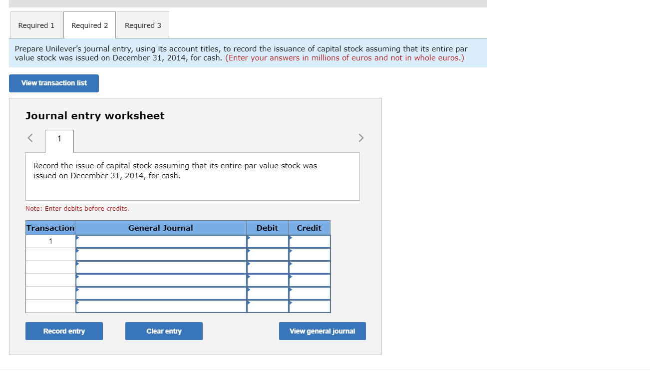Select the Debit field in second row
The height and width of the screenshot is (372, 650).
[x=268, y=255]
